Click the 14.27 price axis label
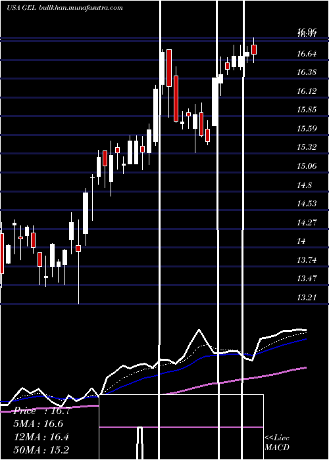This screenshot has width=329, height=460. tap(307, 222)
